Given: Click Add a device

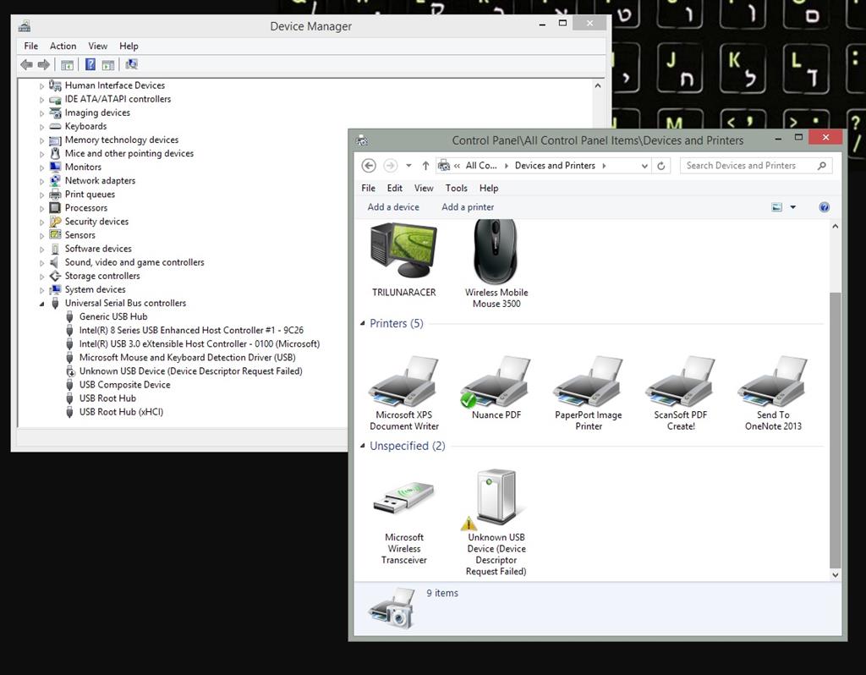Looking at the screenshot, I should click(x=393, y=207).
